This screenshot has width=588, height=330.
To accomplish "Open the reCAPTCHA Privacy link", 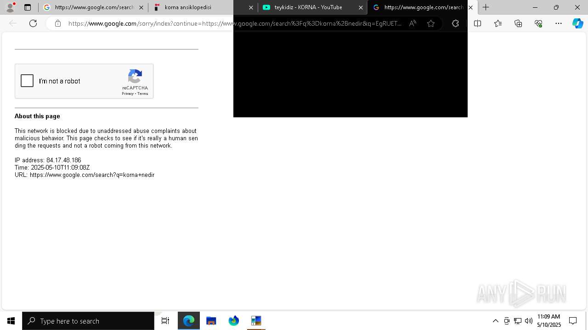I will click(x=127, y=93).
